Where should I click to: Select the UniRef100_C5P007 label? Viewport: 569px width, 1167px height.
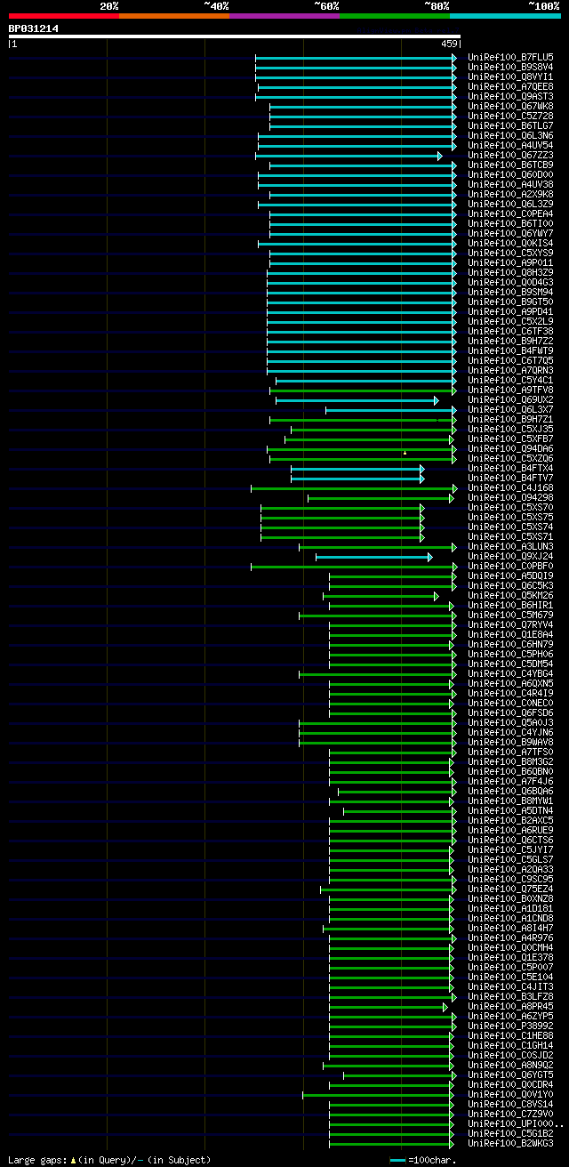tap(510, 967)
